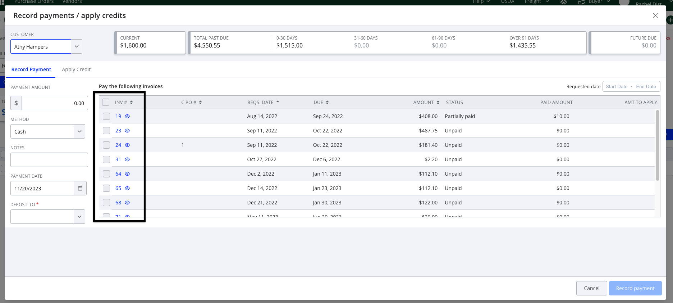
Task: Open invoice number 19 link
Action: click(x=118, y=116)
